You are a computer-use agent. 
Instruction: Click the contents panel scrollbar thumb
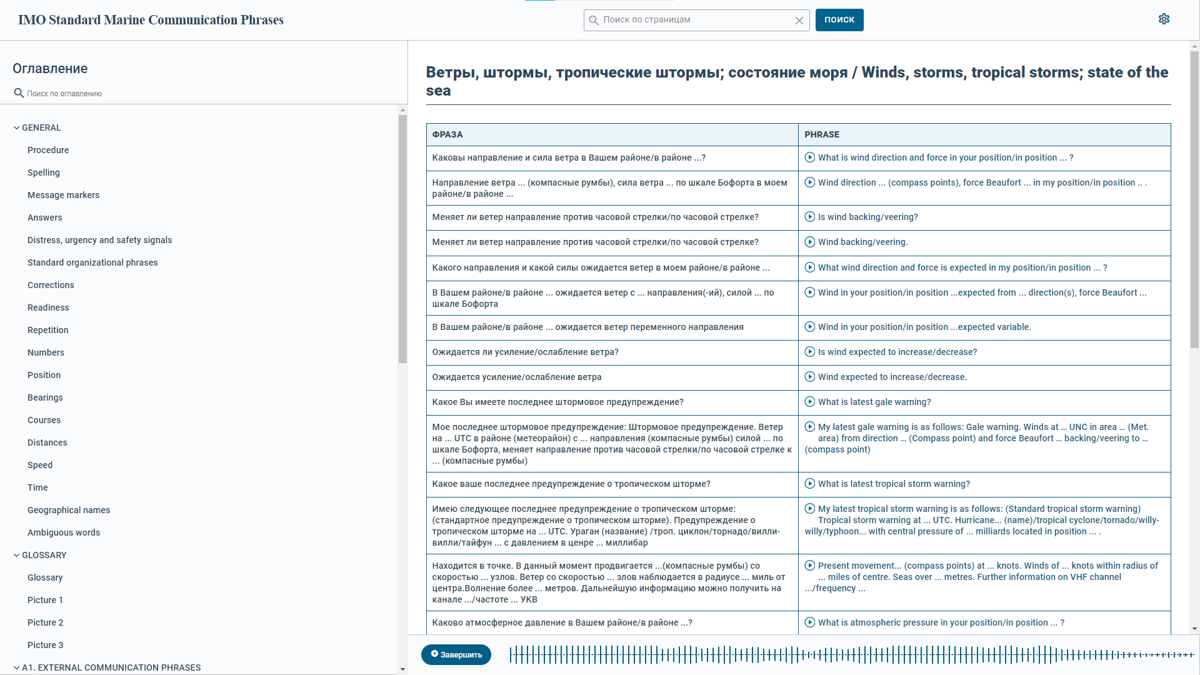(x=402, y=239)
